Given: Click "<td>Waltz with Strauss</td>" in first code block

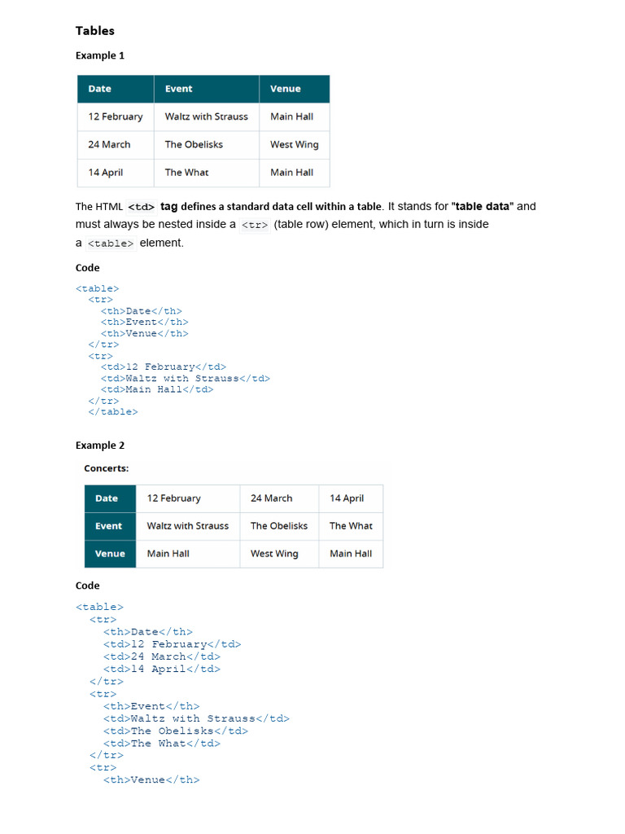Looking at the screenshot, I should [186, 378].
